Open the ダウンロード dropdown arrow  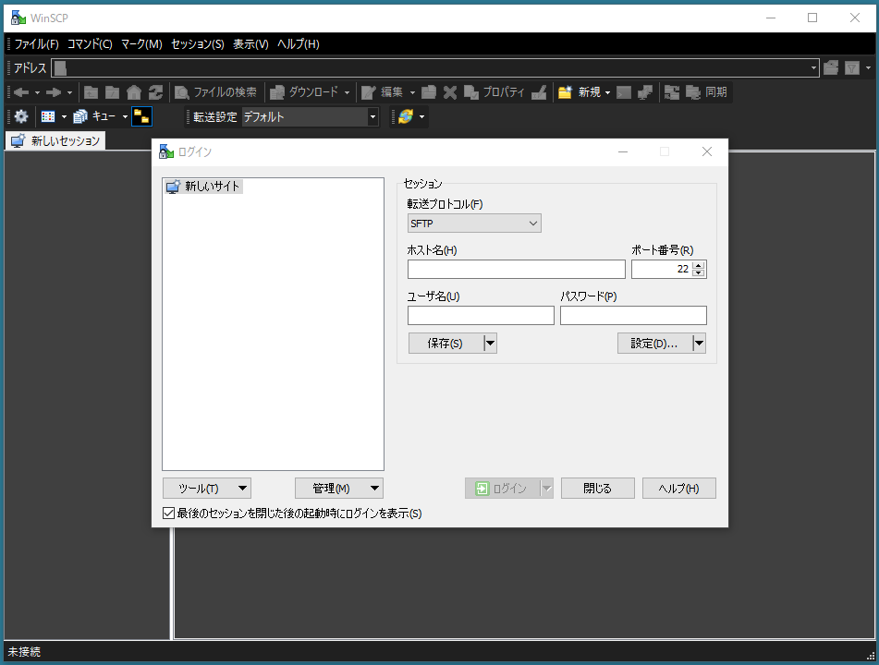(347, 92)
